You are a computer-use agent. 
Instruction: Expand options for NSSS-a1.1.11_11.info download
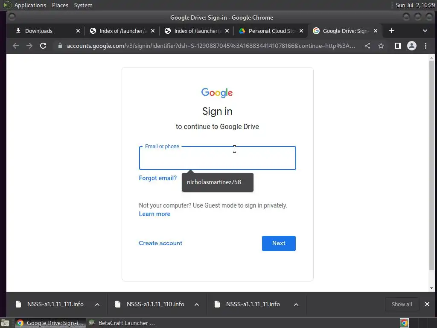pos(296,305)
